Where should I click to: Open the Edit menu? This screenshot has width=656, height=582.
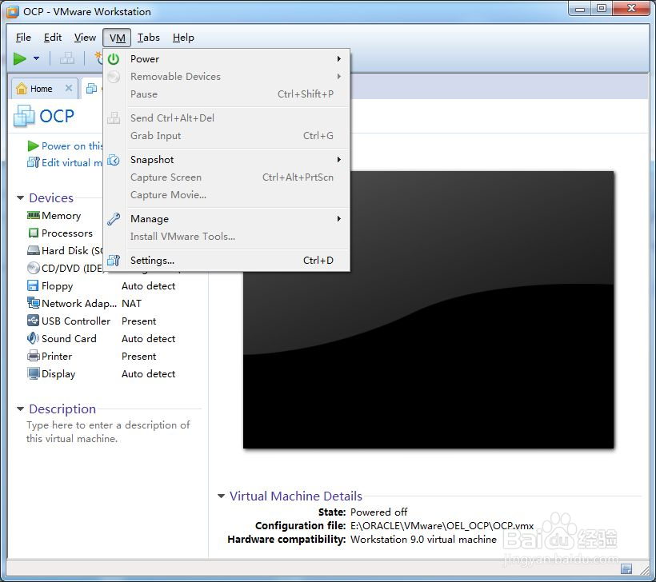pyautogui.click(x=53, y=38)
